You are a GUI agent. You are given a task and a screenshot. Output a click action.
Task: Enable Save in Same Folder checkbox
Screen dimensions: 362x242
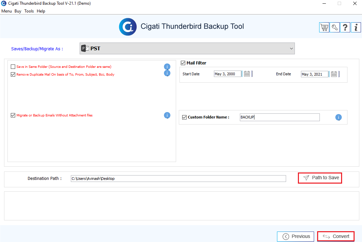coord(13,67)
